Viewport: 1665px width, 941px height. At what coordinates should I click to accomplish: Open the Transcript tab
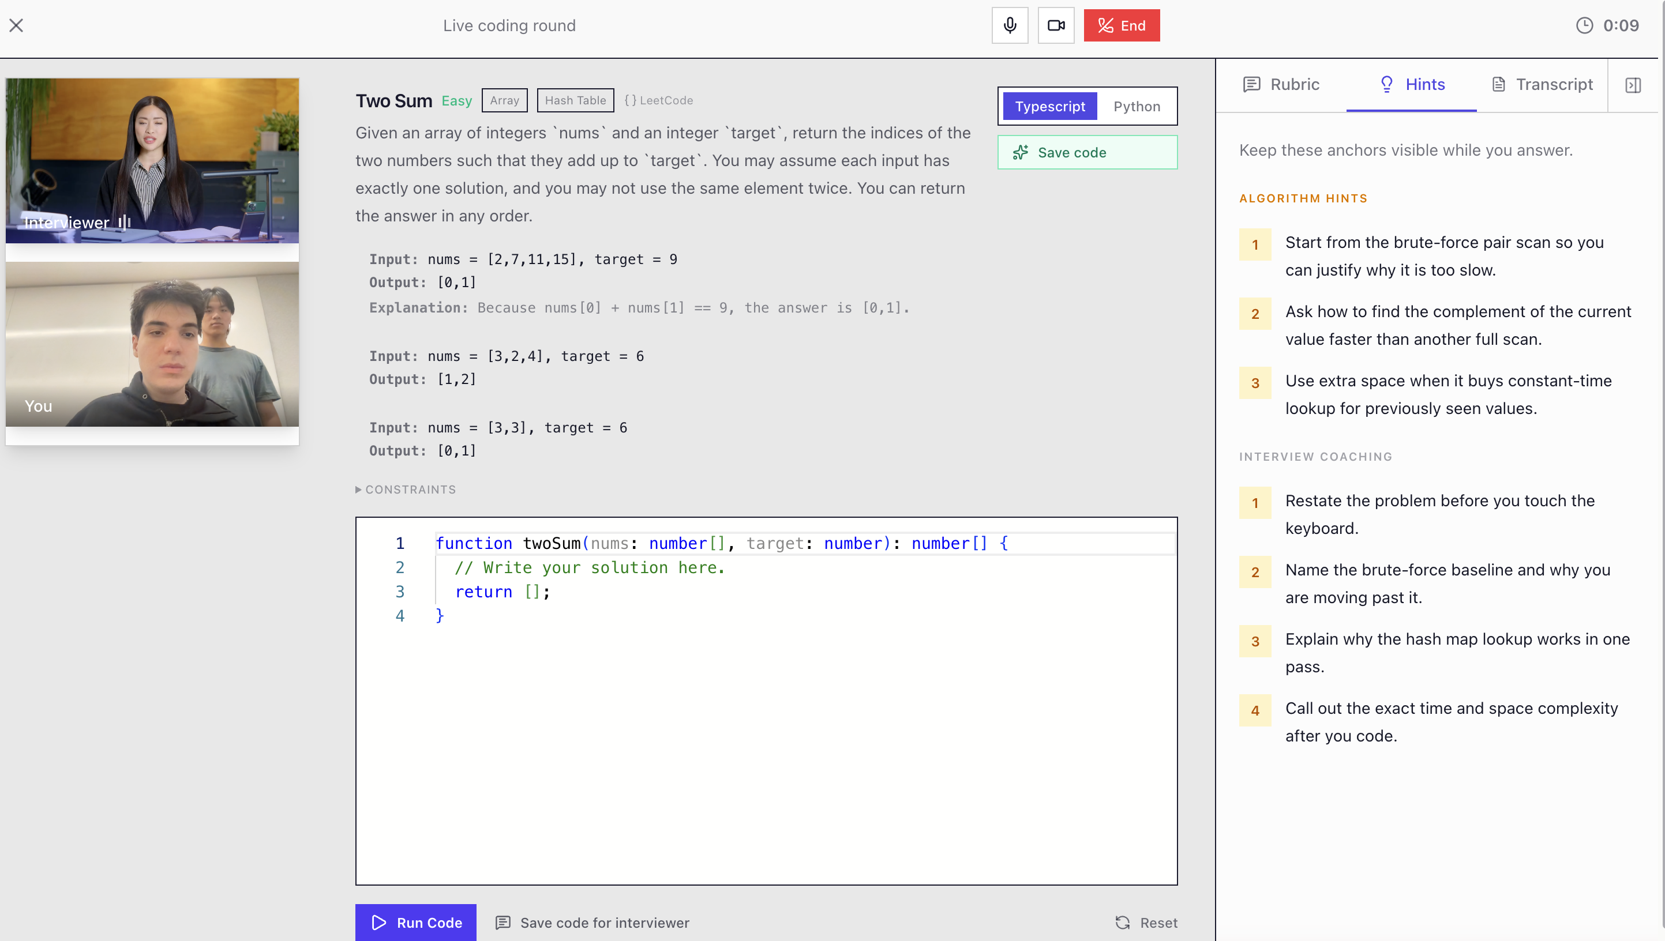coord(1542,85)
